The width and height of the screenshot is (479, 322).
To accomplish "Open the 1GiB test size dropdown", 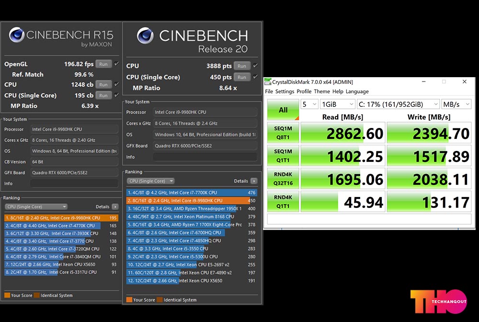I will (x=338, y=104).
